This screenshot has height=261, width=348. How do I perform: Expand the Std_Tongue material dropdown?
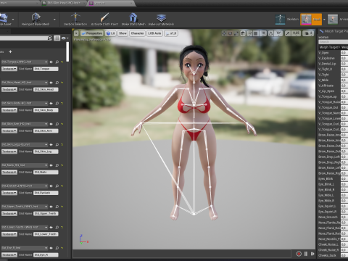[x=25, y=62]
